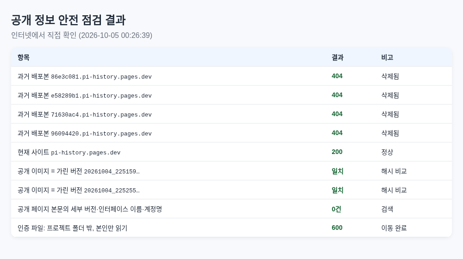
Task: Click 404 result for 71630ac4 deployment
Action: click(x=337, y=114)
